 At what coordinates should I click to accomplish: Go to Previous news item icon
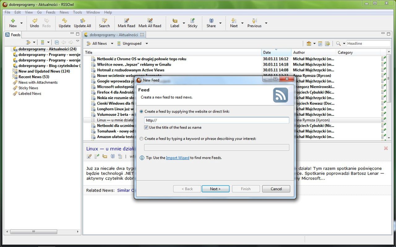254,21
